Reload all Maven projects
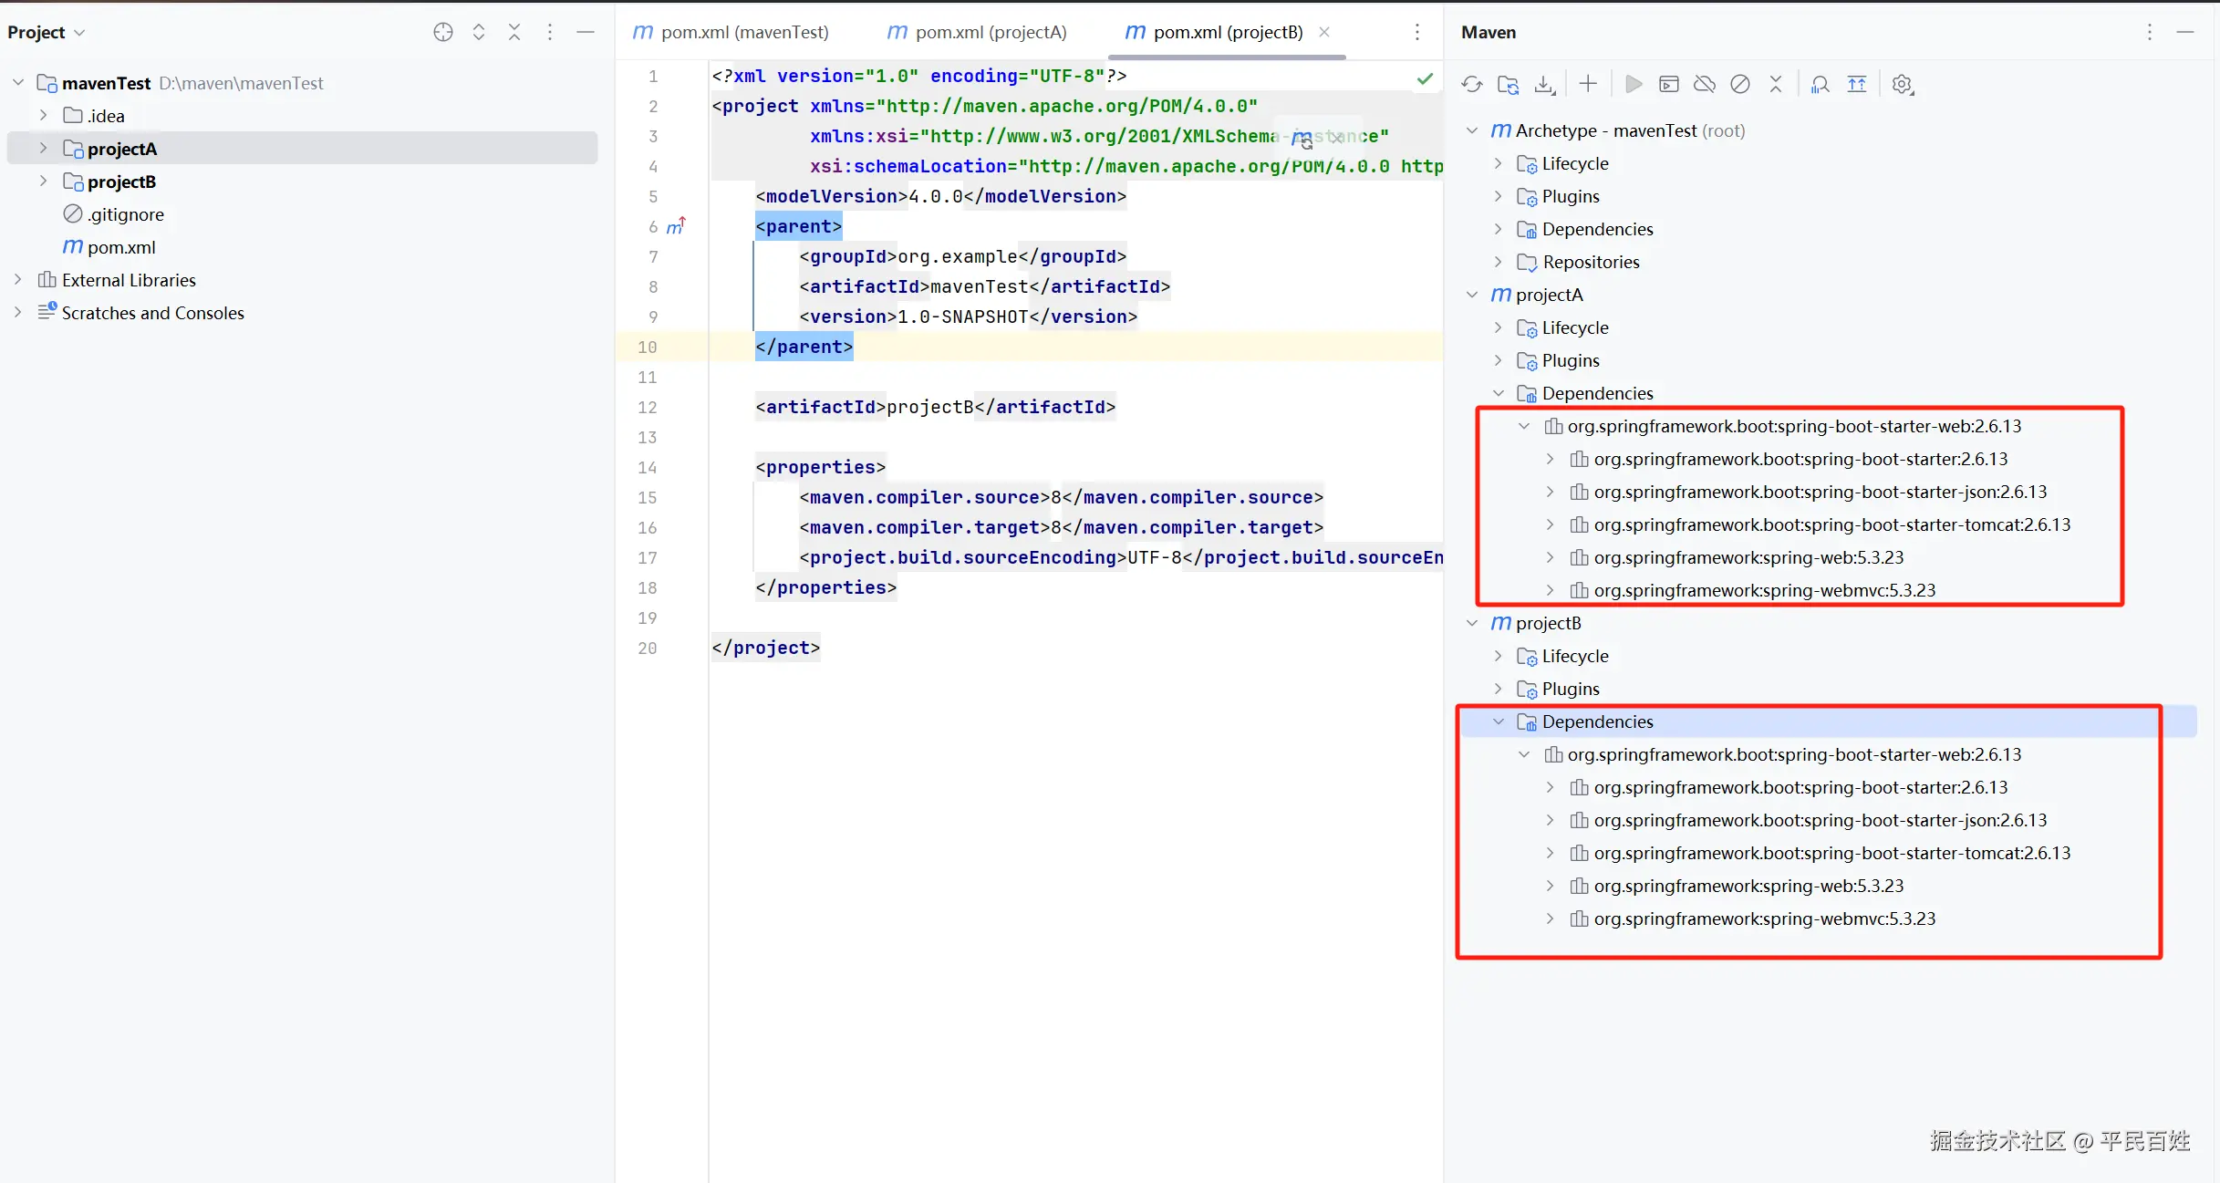 coord(1471,85)
